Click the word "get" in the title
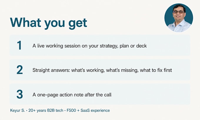Image resolution: width=200 pixels, height=120 pixels. (78, 24)
